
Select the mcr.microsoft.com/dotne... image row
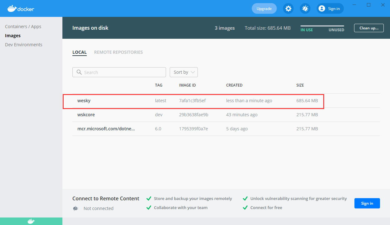click(226, 129)
